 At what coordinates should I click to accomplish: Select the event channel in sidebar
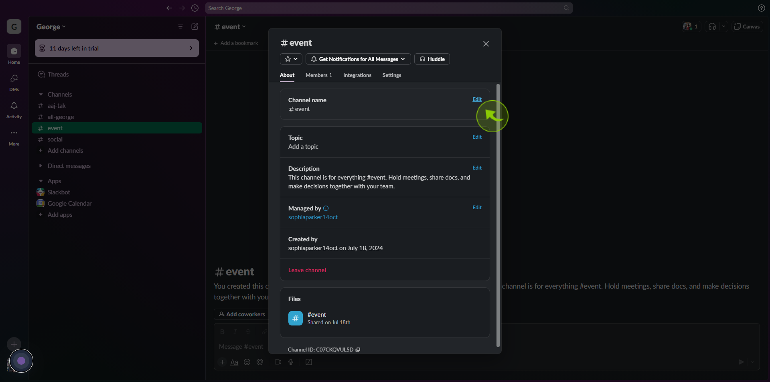tap(117, 128)
